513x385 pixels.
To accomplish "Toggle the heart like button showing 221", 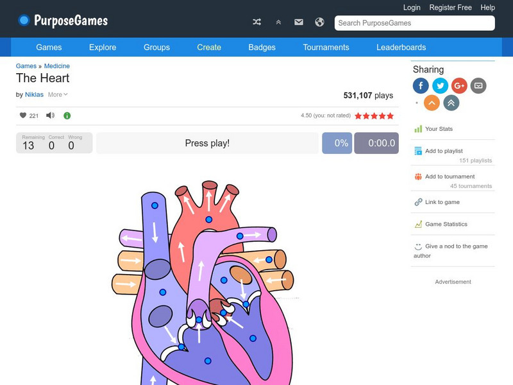I will click(24, 116).
